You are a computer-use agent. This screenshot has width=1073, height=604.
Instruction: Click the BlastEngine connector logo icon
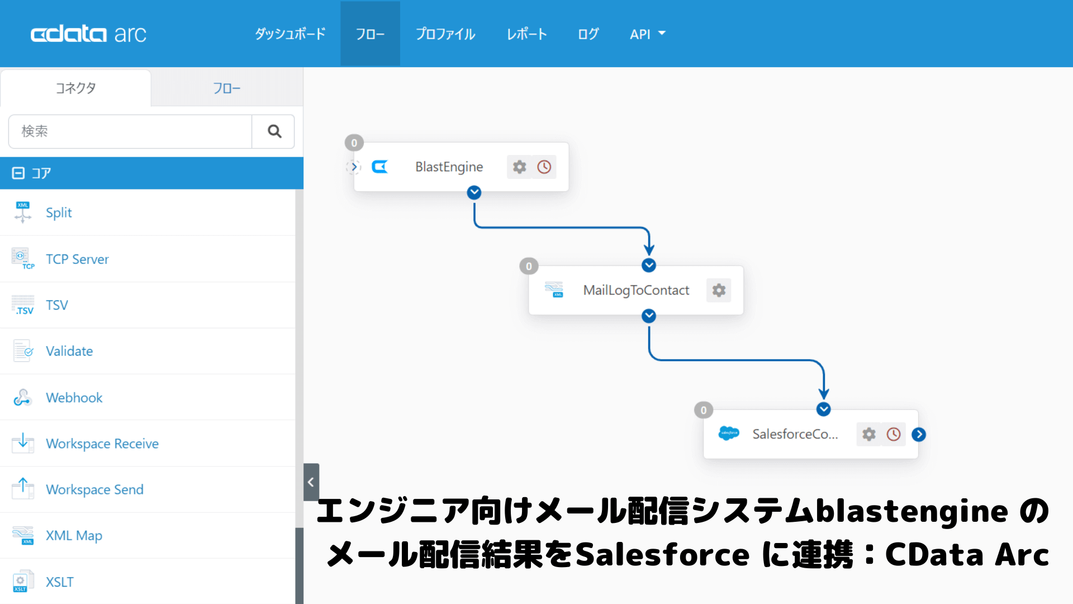[380, 167]
